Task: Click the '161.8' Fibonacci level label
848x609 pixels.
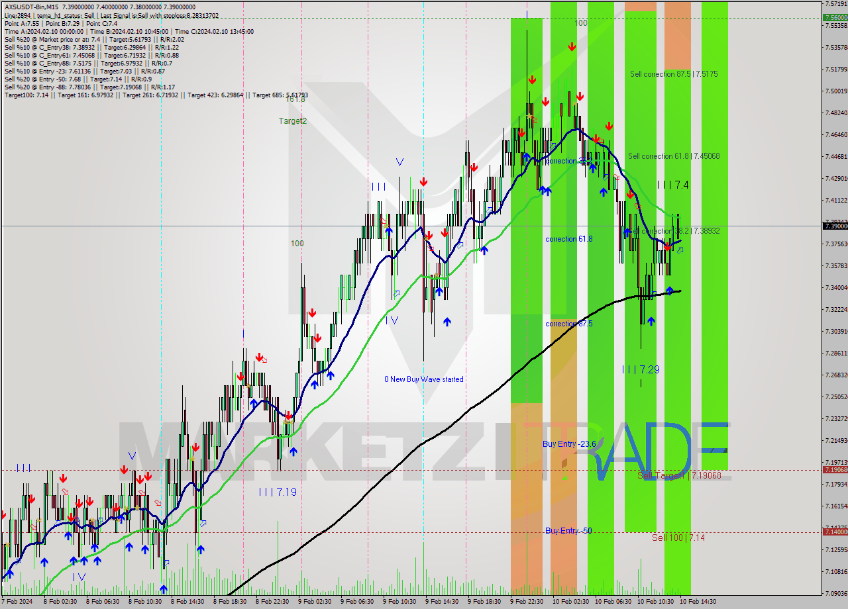Action: pyautogui.click(x=295, y=99)
